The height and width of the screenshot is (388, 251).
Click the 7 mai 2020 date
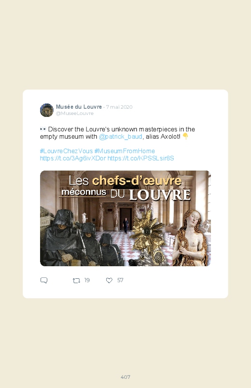[119, 107]
